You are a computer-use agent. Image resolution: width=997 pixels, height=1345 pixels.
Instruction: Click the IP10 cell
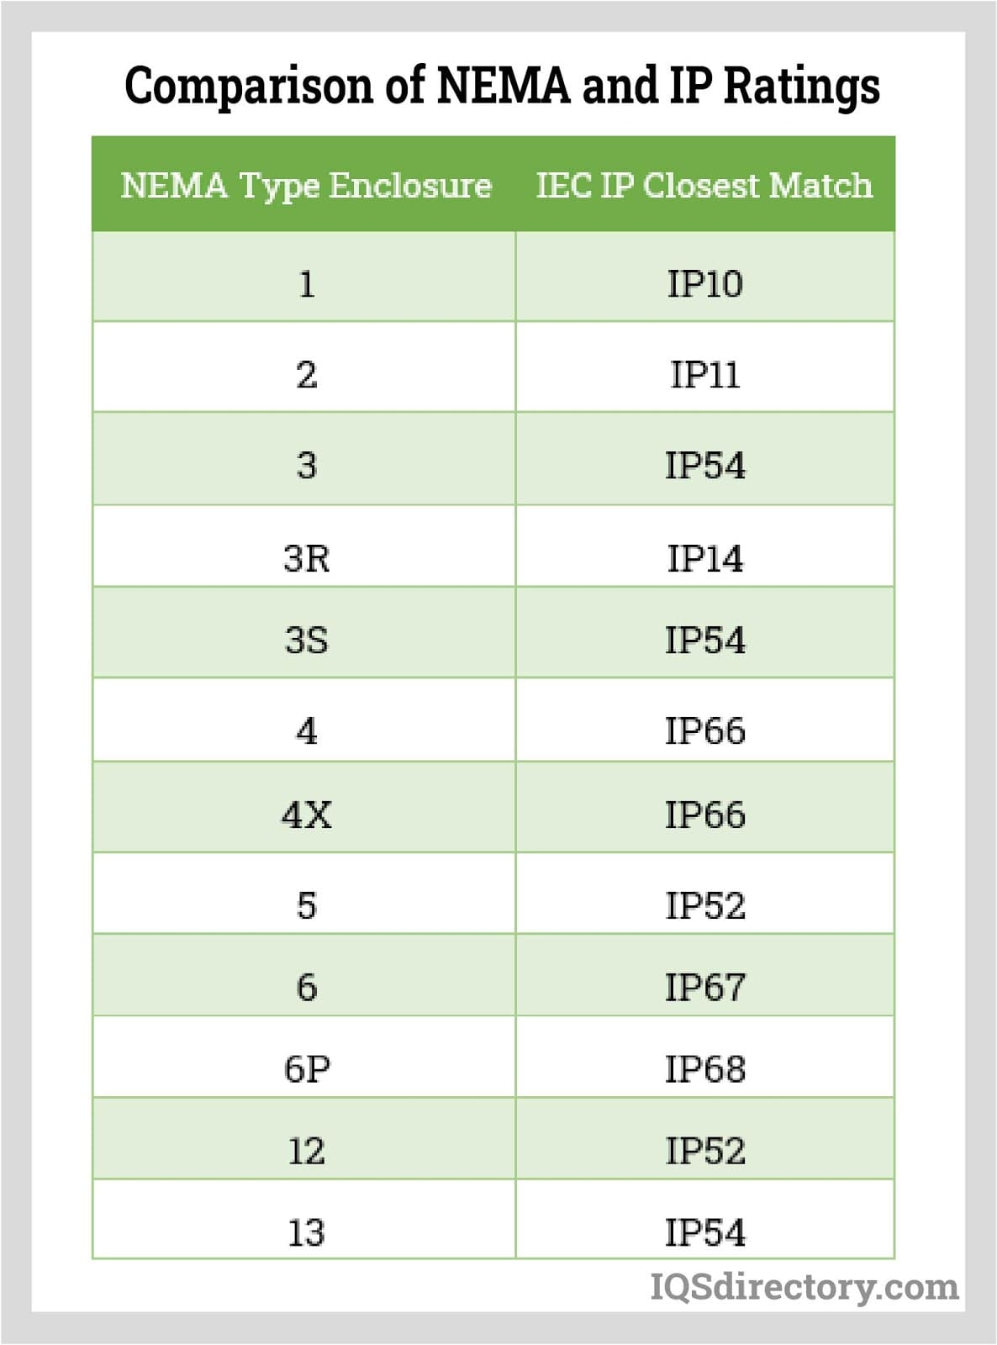tap(704, 284)
